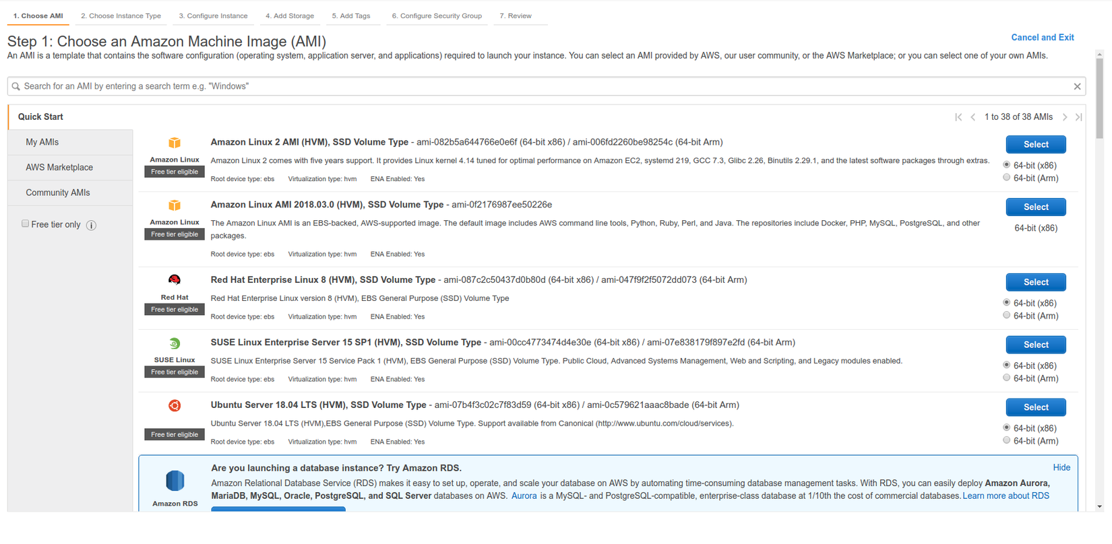Image resolution: width=1112 pixels, height=544 pixels.
Task: Click the 64-bit (x86) label for Amazon Linux 2018.03.0
Action: pyautogui.click(x=1036, y=228)
